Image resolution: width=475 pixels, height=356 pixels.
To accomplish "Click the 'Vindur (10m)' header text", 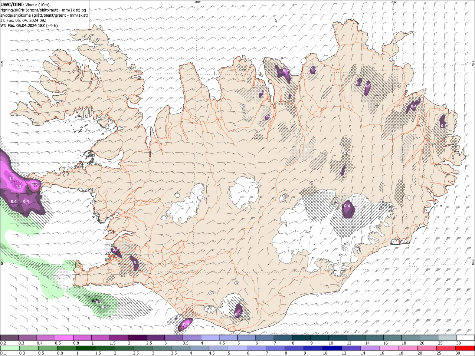I will (x=37, y=4).
